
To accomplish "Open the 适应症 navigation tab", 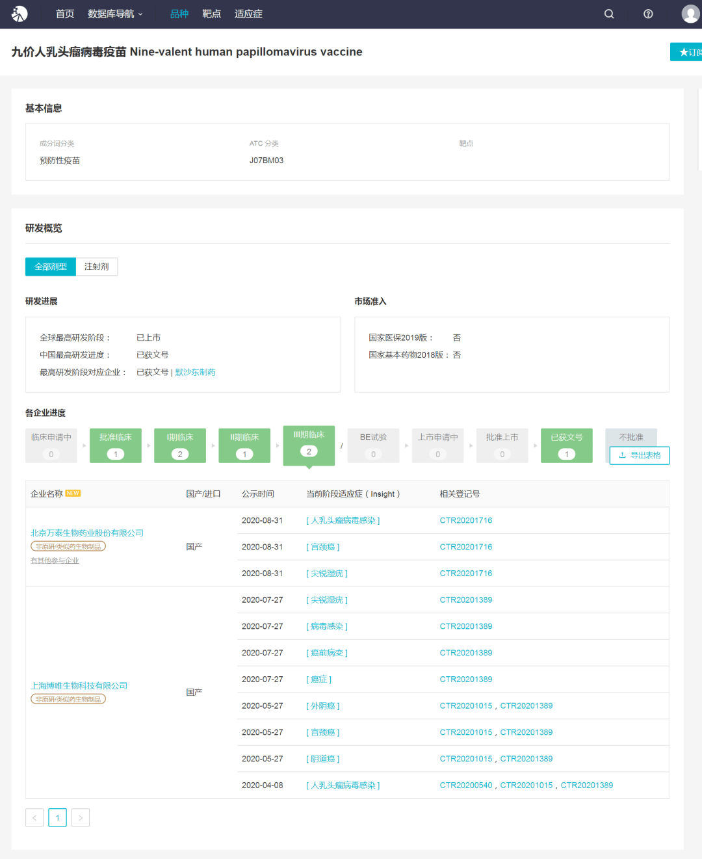I will coord(248,14).
